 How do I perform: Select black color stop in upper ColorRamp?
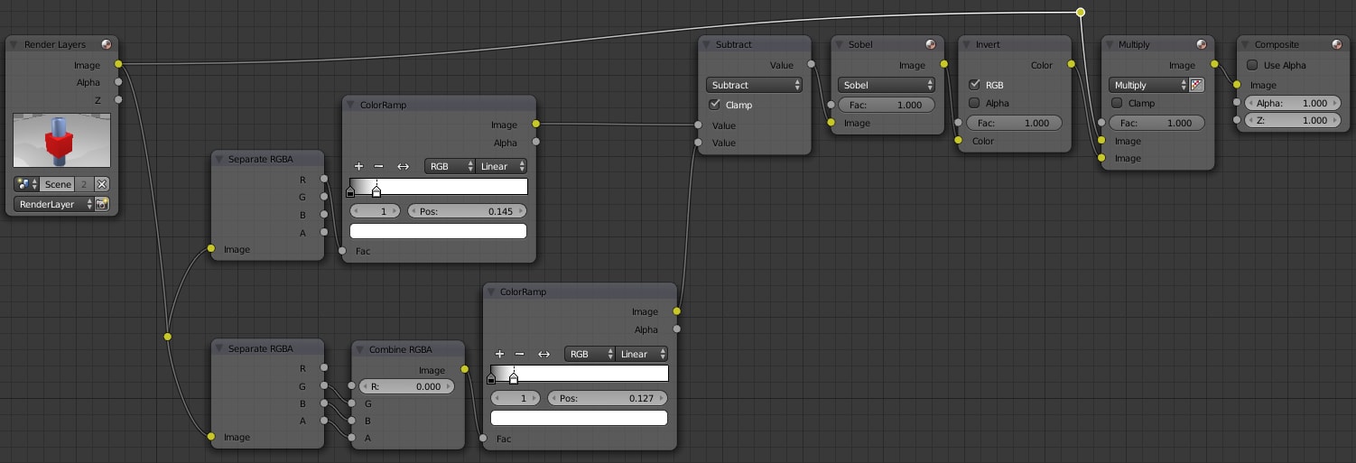click(351, 190)
